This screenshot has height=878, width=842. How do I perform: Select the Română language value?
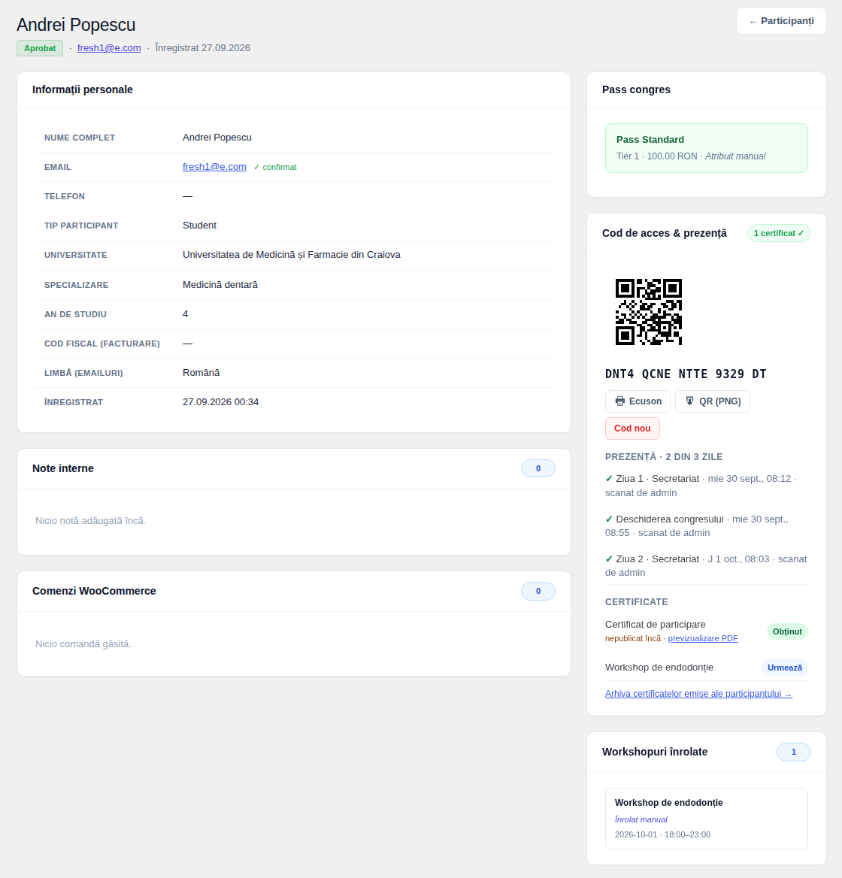[x=201, y=373]
